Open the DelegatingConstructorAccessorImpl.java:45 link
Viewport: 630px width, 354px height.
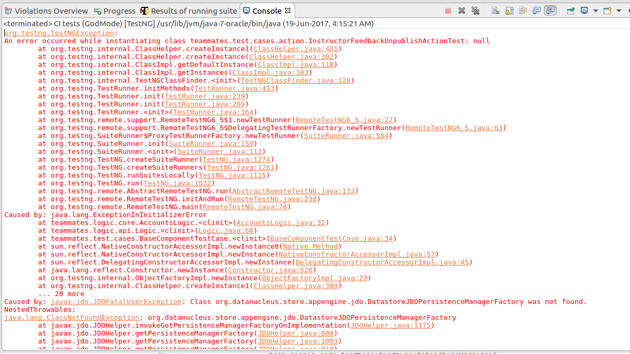[x=382, y=262]
